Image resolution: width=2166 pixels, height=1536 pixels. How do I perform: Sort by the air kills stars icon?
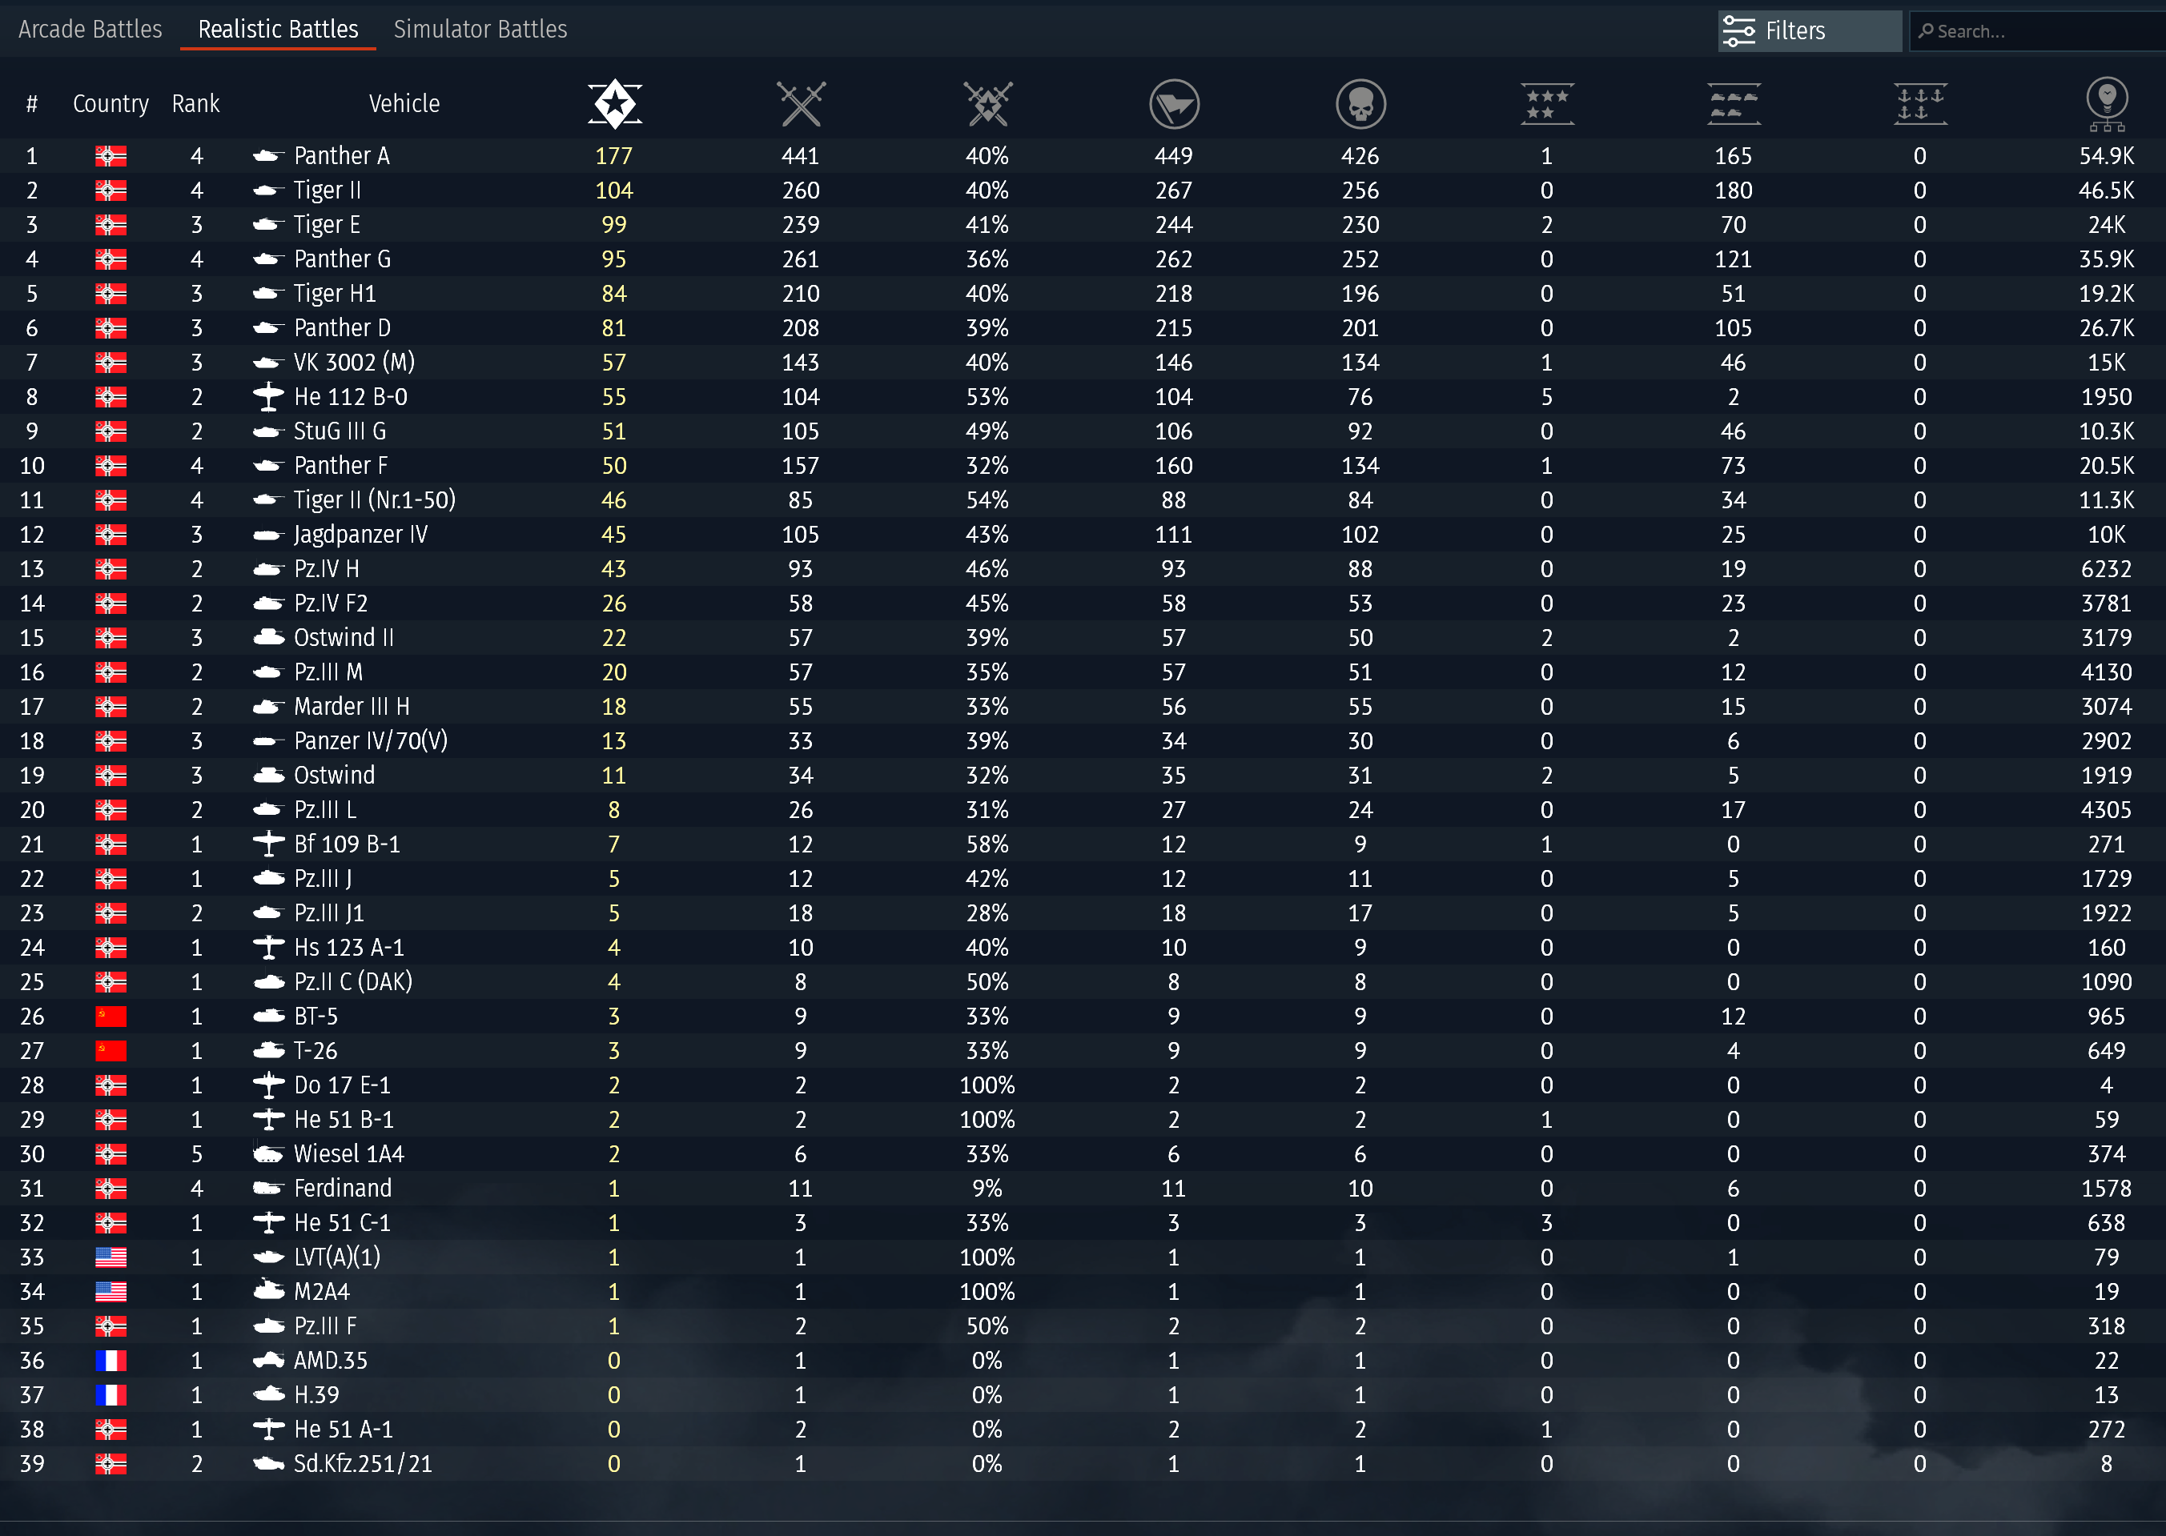[x=1546, y=103]
